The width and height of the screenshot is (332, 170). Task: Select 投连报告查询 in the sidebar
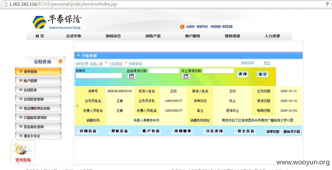(x=38, y=126)
